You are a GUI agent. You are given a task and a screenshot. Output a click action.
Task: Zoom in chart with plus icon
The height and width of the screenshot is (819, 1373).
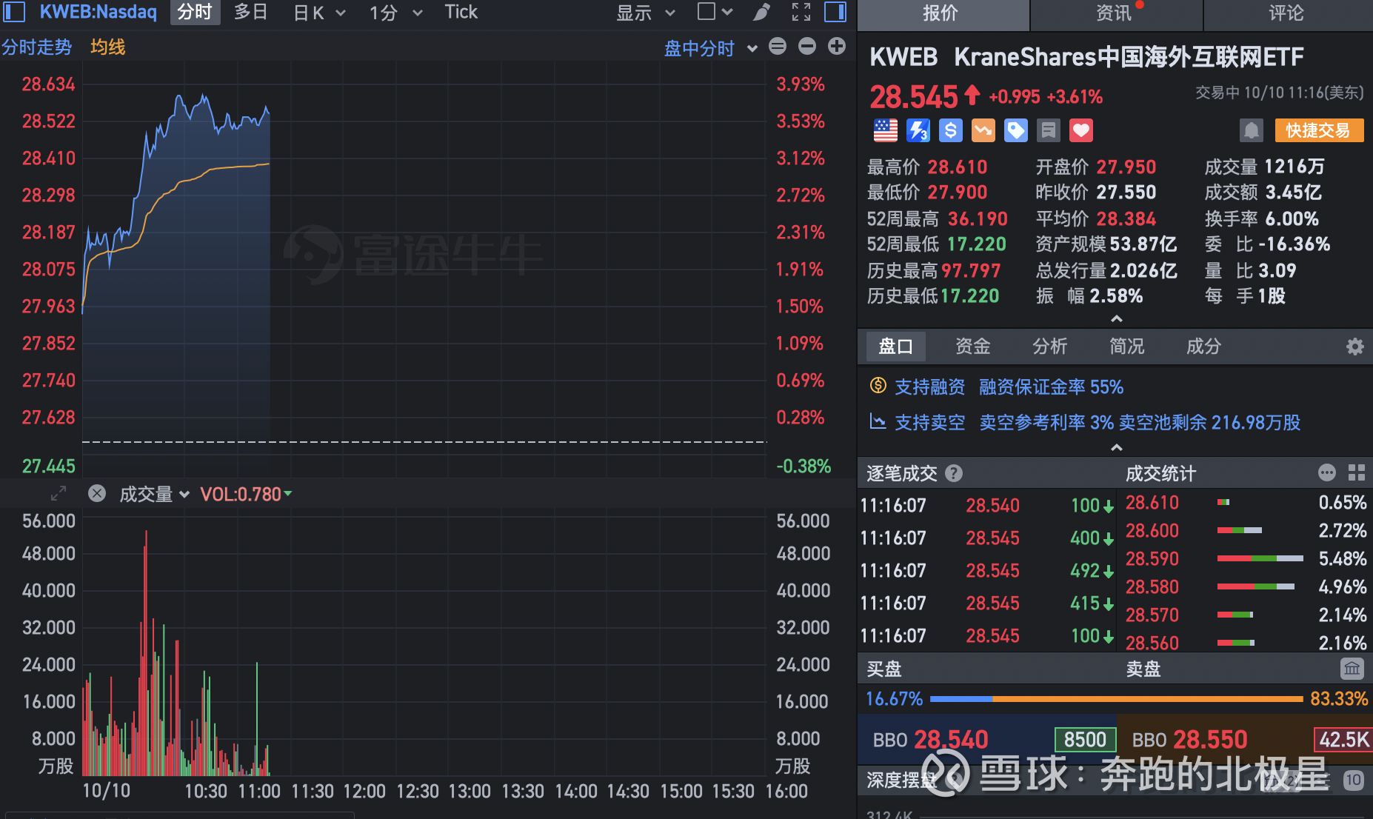coord(836,46)
